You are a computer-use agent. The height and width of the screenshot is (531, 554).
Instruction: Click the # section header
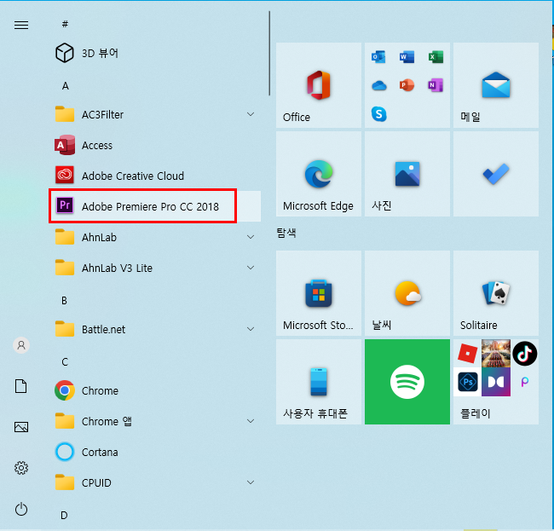(x=65, y=24)
